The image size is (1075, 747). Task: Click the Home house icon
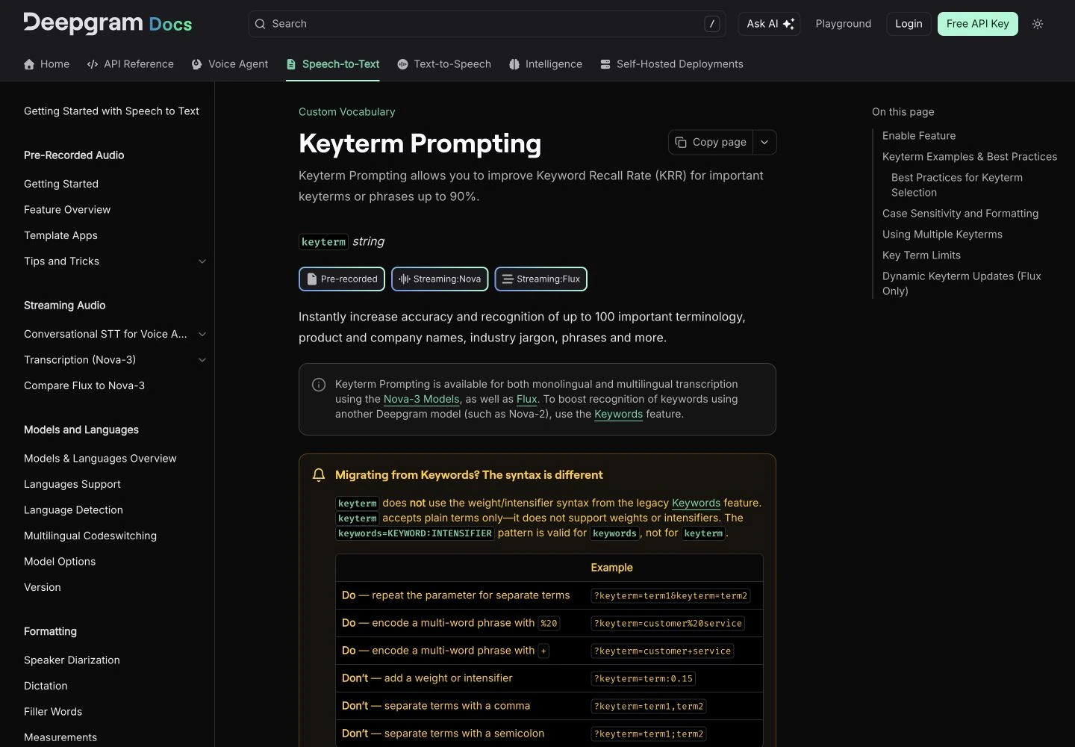point(29,64)
